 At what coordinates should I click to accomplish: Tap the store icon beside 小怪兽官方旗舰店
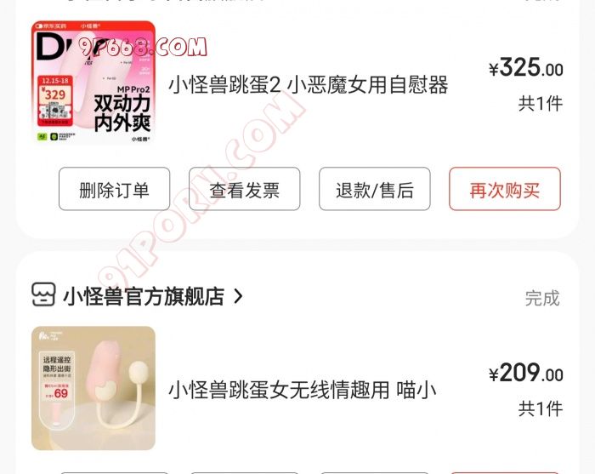click(x=43, y=294)
